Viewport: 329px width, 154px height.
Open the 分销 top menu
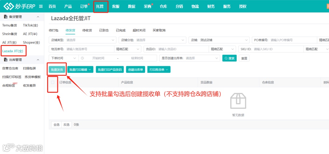point(179,6)
